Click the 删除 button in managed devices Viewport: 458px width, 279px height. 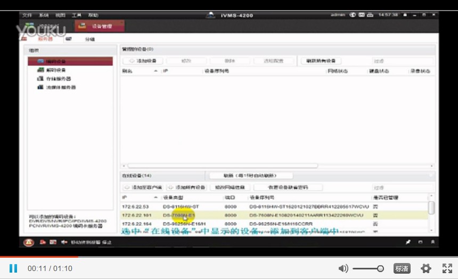coord(230,61)
